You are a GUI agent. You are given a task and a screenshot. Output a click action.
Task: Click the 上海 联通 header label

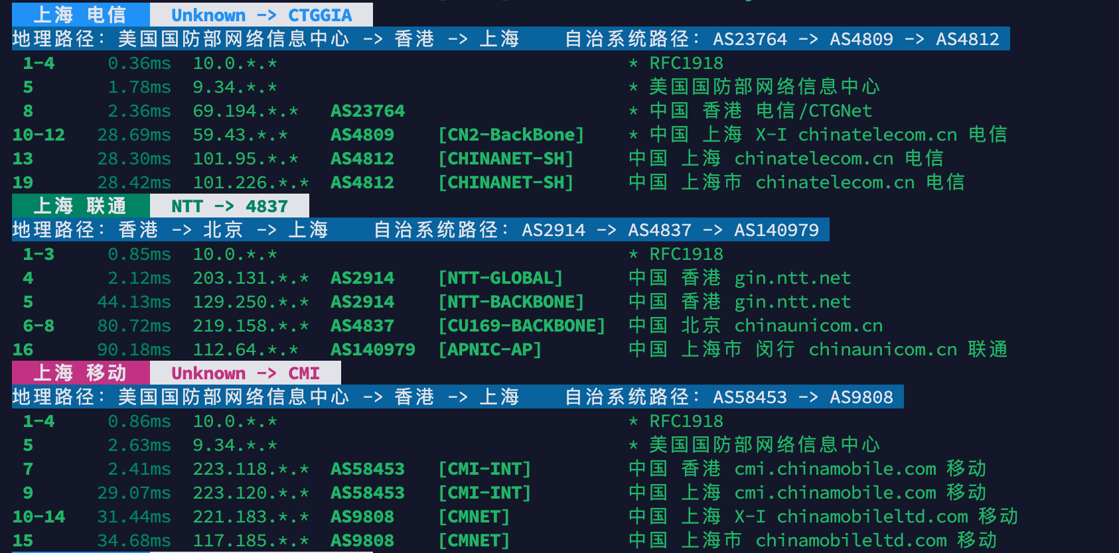[x=80, y=206]
